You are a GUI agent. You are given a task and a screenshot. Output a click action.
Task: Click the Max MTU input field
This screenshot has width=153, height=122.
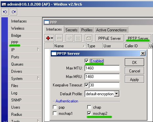click(102, 68)
